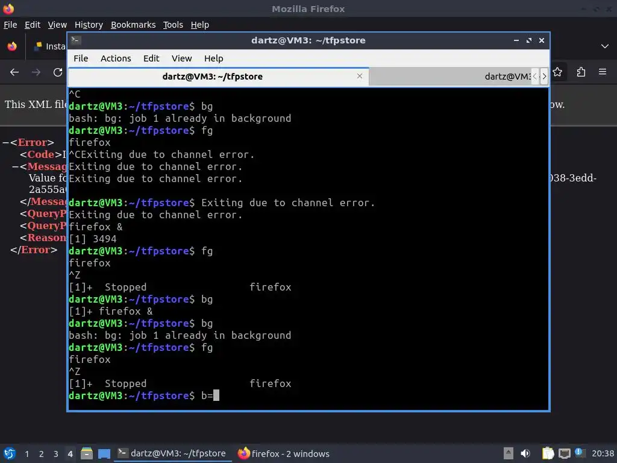Open terminal View menu
Image resolution: width=617 pixels, height=463 pixels.
click(x=181, y=58)
